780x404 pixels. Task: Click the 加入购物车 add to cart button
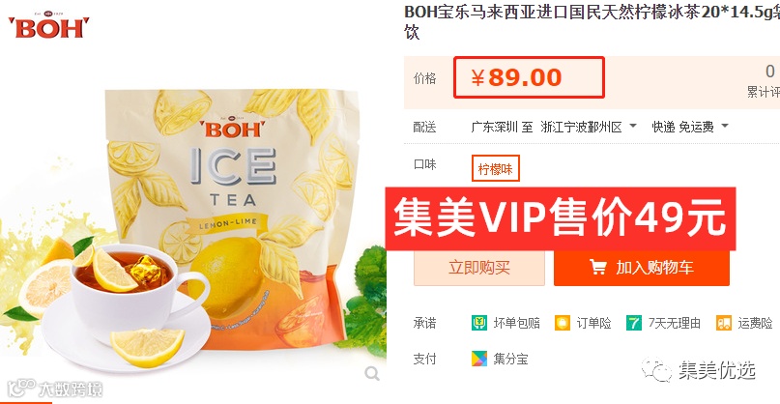[642, 268]
